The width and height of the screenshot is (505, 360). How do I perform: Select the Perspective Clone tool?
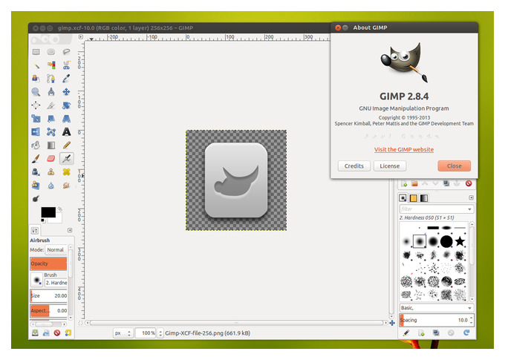(36, 185)
